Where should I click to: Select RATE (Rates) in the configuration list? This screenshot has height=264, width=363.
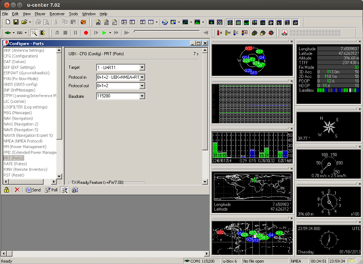[x=15, y=164]
